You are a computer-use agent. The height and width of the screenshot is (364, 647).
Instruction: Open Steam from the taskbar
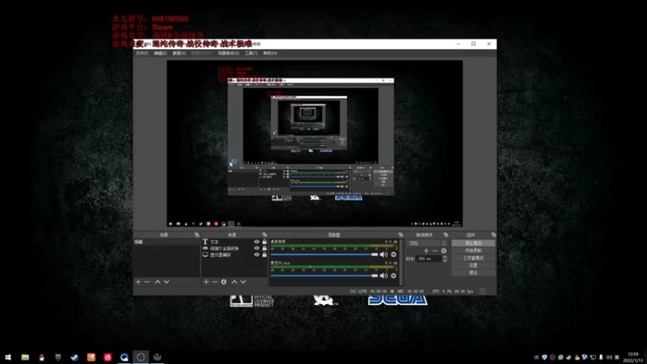coord(74,358)
